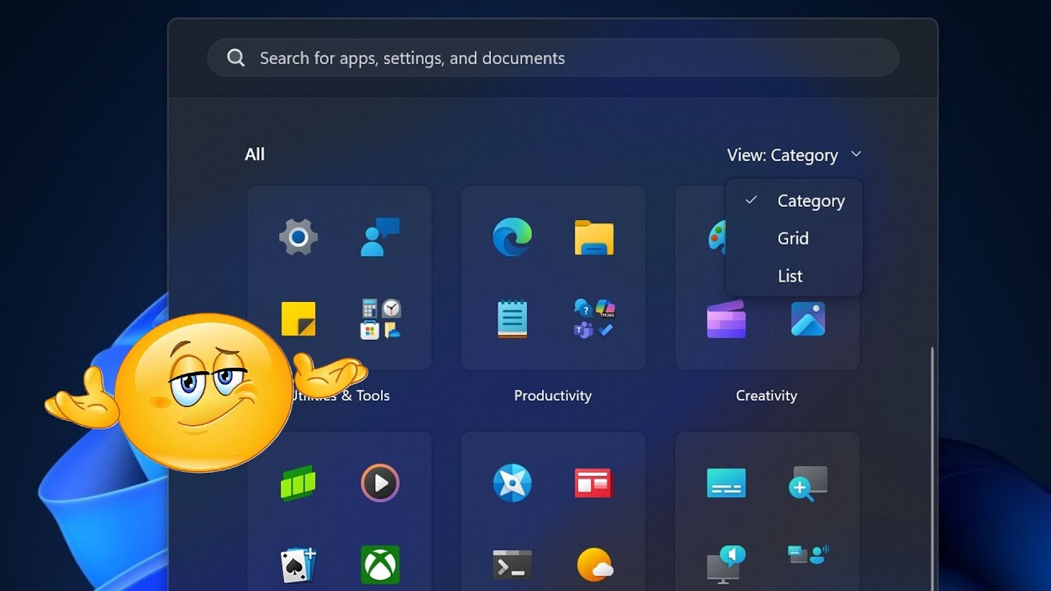
Task: Focus the search apps and settings field
Action: [553, 58]
